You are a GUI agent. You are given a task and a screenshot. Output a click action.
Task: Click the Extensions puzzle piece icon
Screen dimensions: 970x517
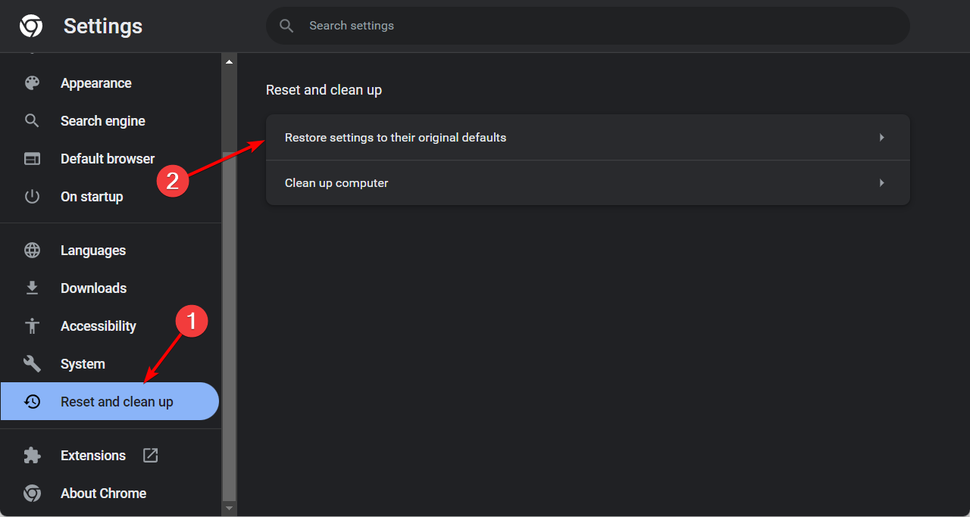tap(32, 456)
